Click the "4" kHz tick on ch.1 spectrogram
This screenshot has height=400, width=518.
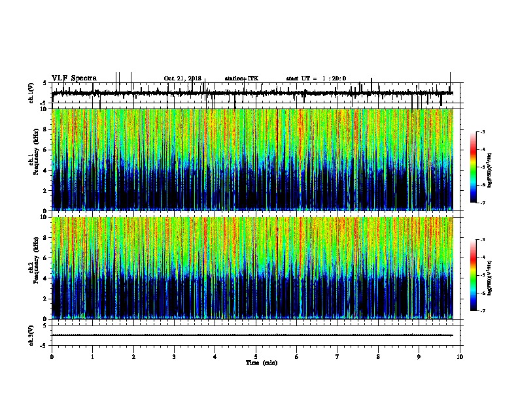tap(45, 171)
